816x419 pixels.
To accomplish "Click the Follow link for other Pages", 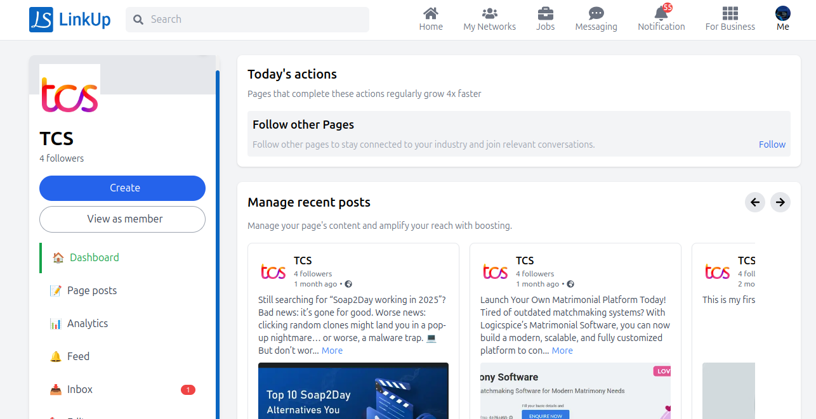I will 772,144.
